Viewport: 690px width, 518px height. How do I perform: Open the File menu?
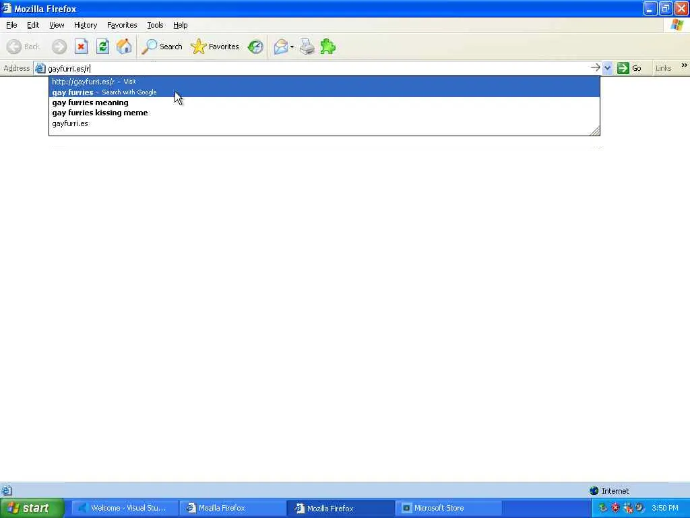[x=11, y=25]
